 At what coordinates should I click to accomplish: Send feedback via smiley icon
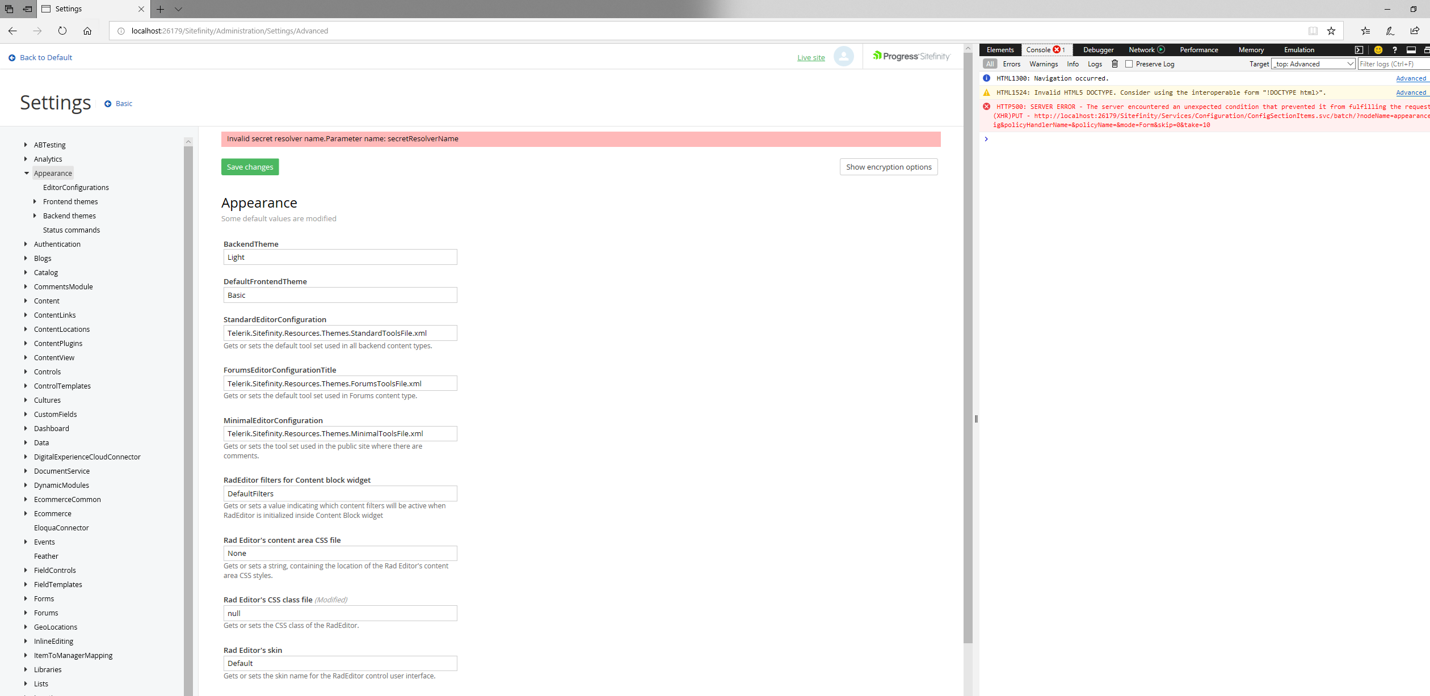tap(1378, 50)
